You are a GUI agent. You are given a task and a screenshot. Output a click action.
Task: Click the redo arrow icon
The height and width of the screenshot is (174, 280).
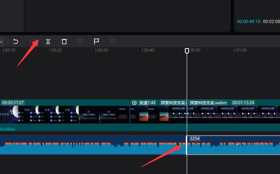[x=32, y=41]
